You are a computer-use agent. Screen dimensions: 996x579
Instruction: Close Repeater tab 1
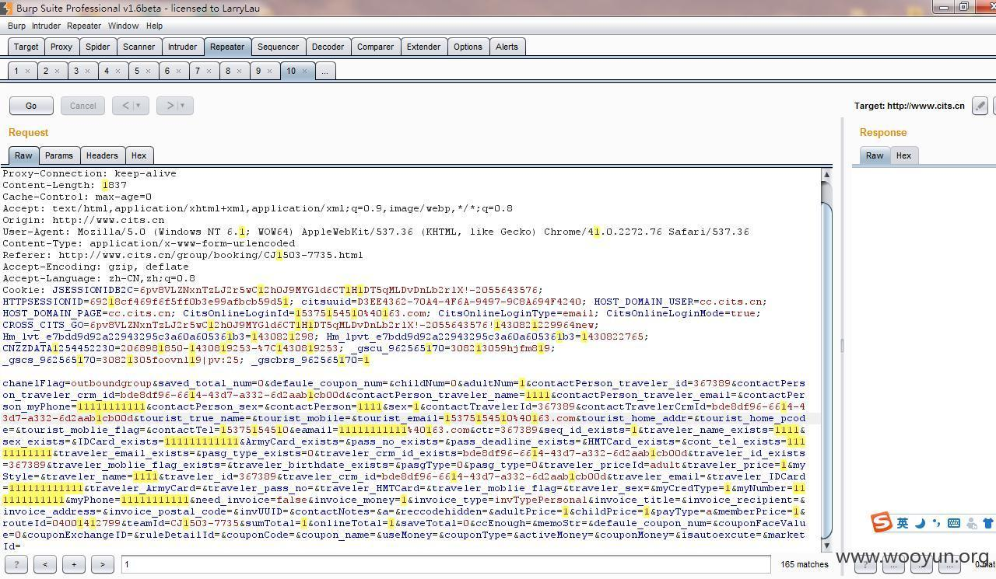[x=27, y=71]
